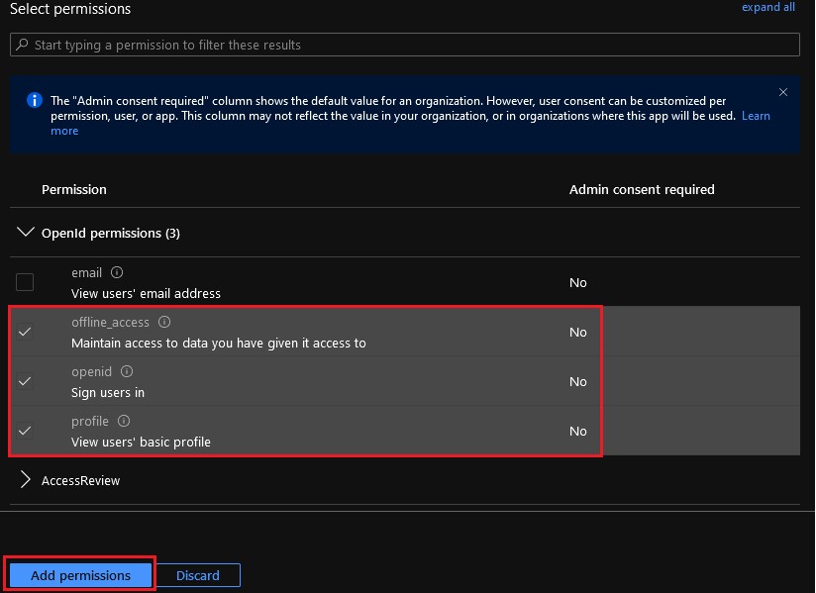Click the info icon beside offline_access

163,322
